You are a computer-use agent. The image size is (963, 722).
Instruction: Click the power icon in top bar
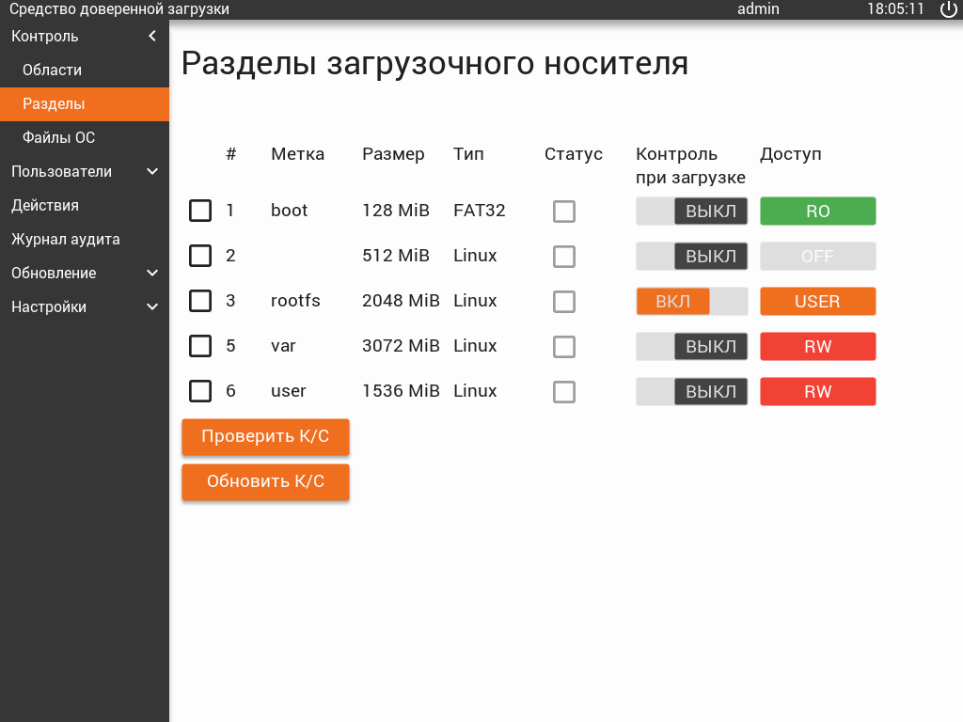coord(948,9)
